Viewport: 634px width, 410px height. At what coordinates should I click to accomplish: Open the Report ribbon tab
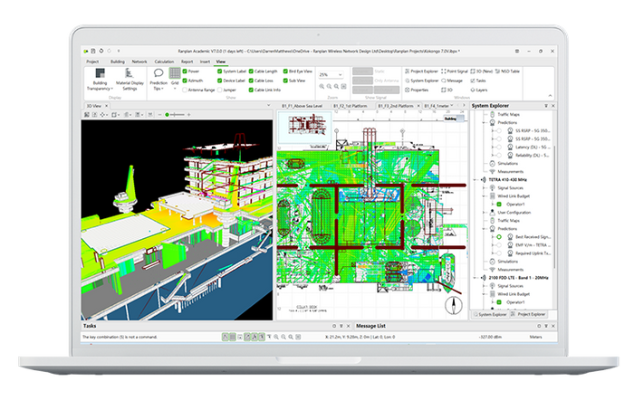point(187,62)
